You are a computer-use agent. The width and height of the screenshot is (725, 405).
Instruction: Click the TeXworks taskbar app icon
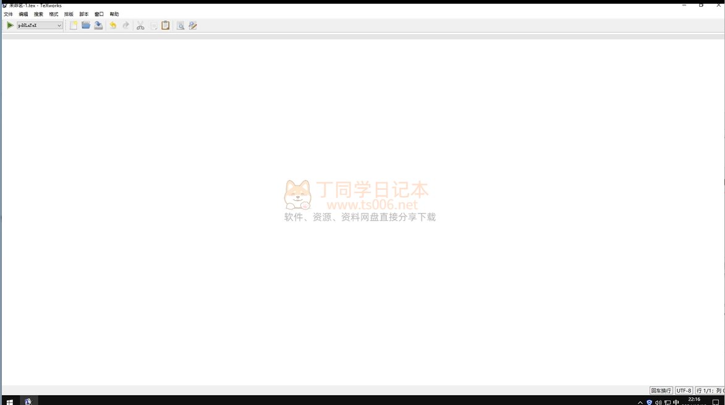(x=28, y=401)
